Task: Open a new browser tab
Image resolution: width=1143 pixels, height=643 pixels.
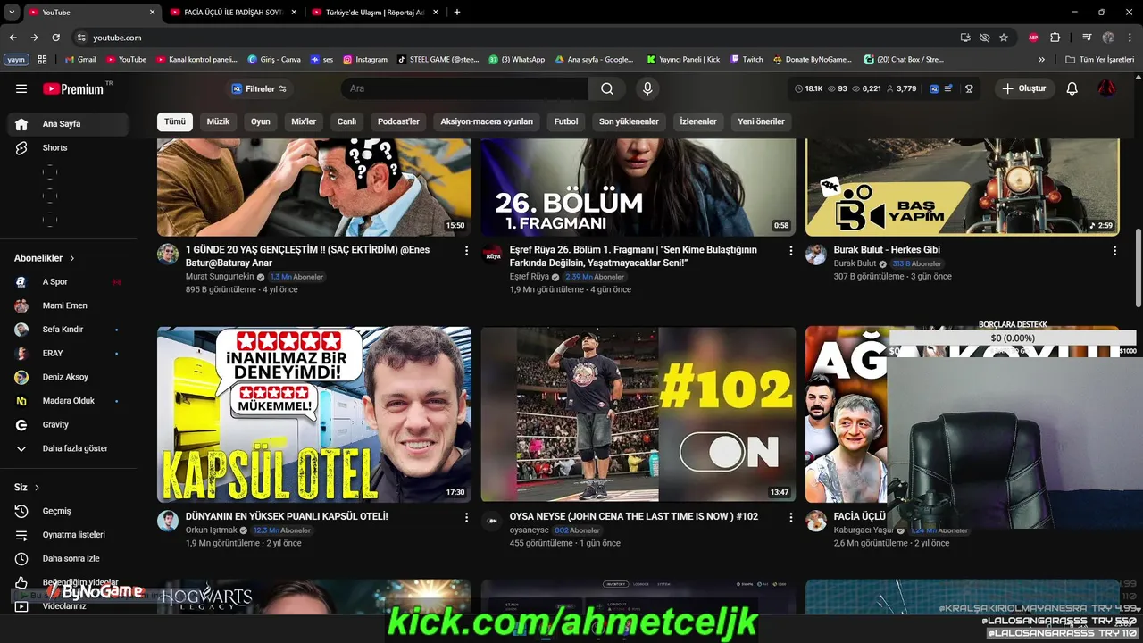Action: pos(457,13)
